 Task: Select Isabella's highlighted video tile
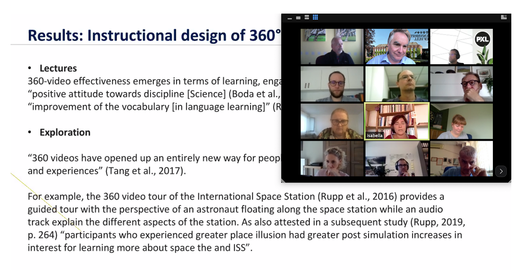pos(397,121)
